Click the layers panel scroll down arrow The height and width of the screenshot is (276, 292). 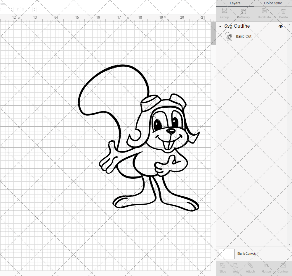point(289,245)
